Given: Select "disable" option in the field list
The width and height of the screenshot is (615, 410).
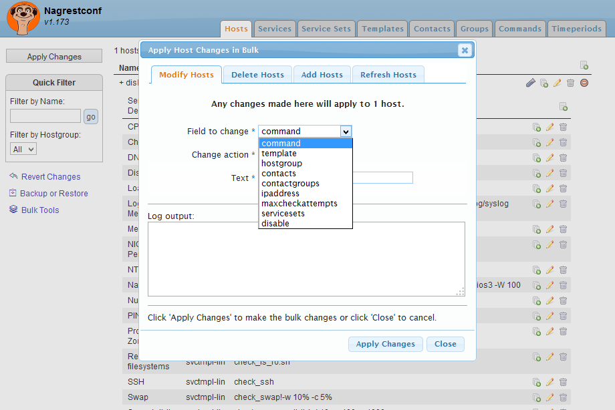Looking at the screenshot, I should (x=305, y=224).
